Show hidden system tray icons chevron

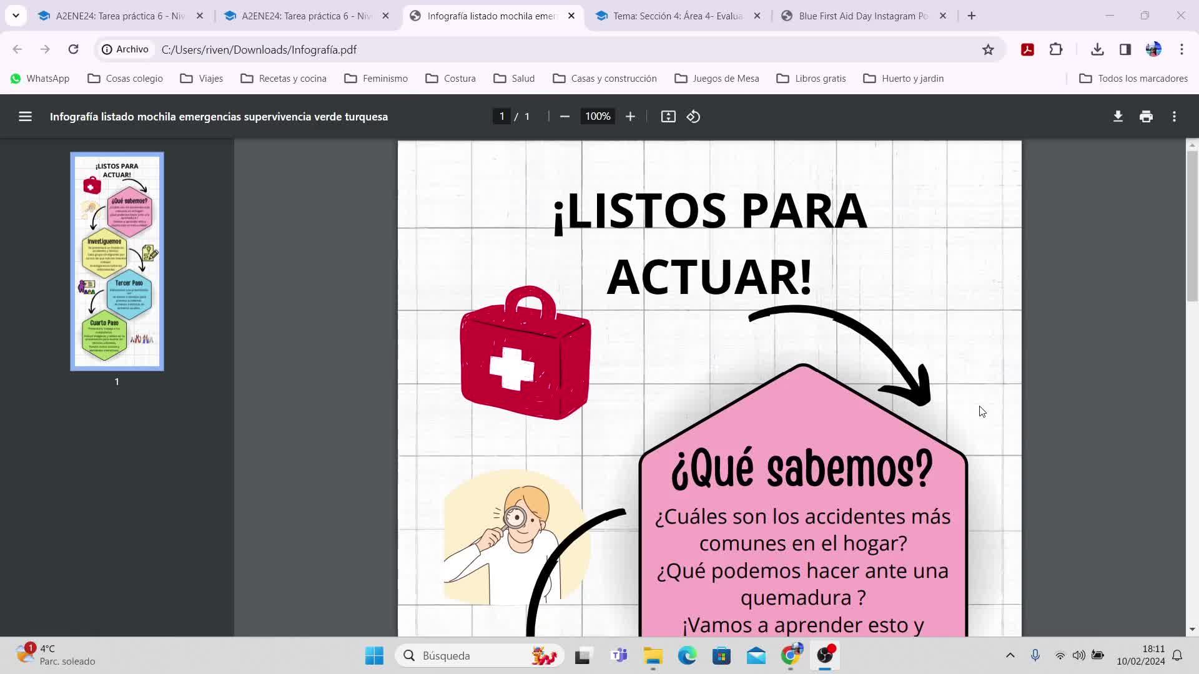[1010, 655]
